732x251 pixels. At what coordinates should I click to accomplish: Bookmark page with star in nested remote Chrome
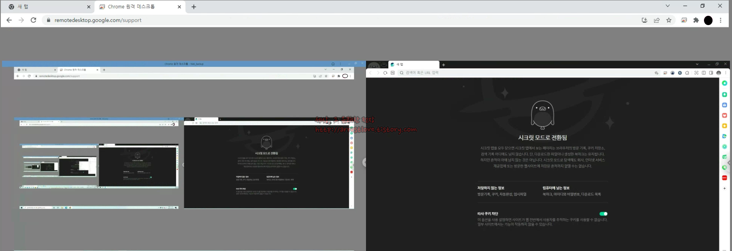326,76
